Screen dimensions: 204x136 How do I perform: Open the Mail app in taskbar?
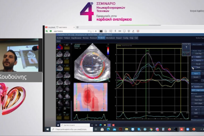coord(114,129)
